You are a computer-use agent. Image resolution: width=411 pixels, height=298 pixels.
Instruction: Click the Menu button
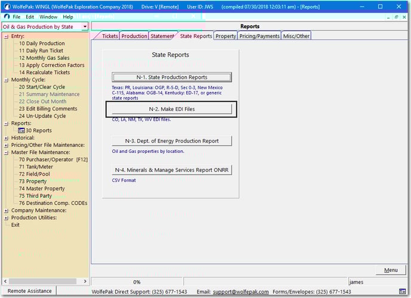coord(391,270)
